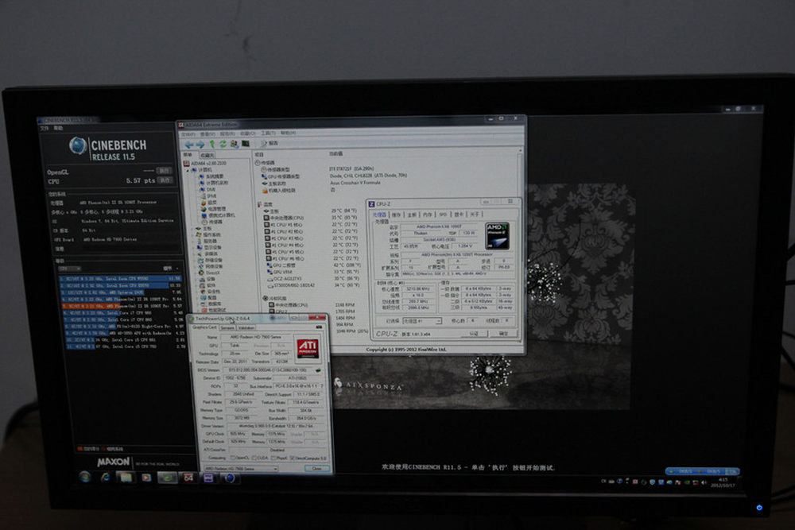The width and height of the screenshot is (795, 530).
Task: Click the GPU-Z title bar app icon
Action: (191, 319)
